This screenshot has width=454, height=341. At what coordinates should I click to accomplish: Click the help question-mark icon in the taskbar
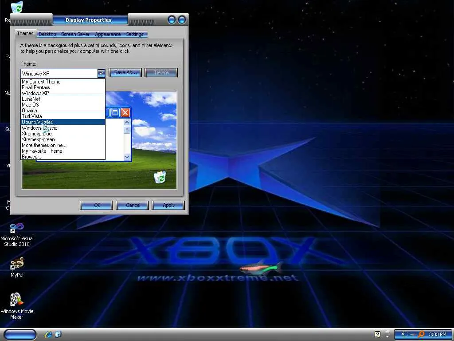pos(377,334)
